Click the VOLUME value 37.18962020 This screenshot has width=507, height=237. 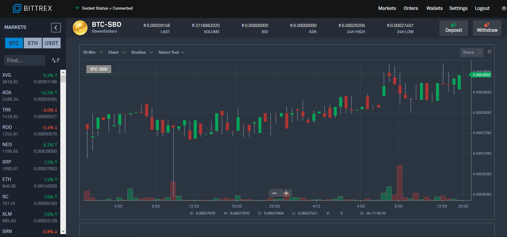[206, 25]
